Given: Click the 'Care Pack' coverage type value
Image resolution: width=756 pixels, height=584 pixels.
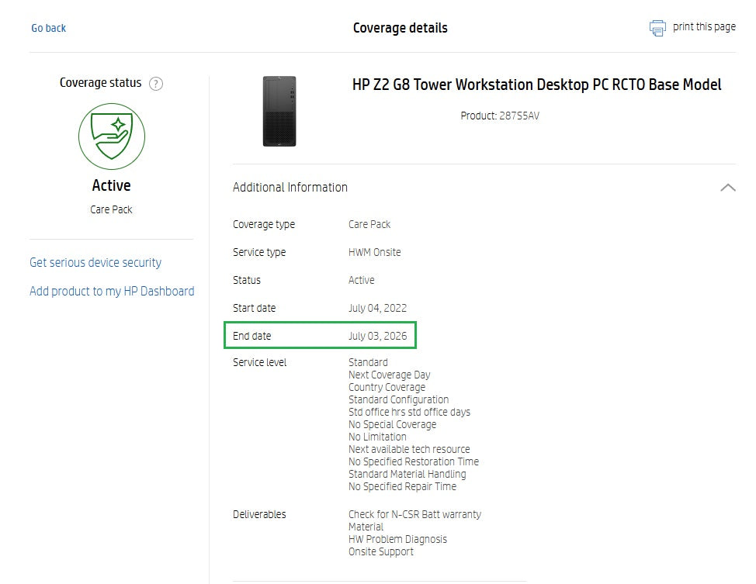Looking at the screenshot, I should 369,225.
